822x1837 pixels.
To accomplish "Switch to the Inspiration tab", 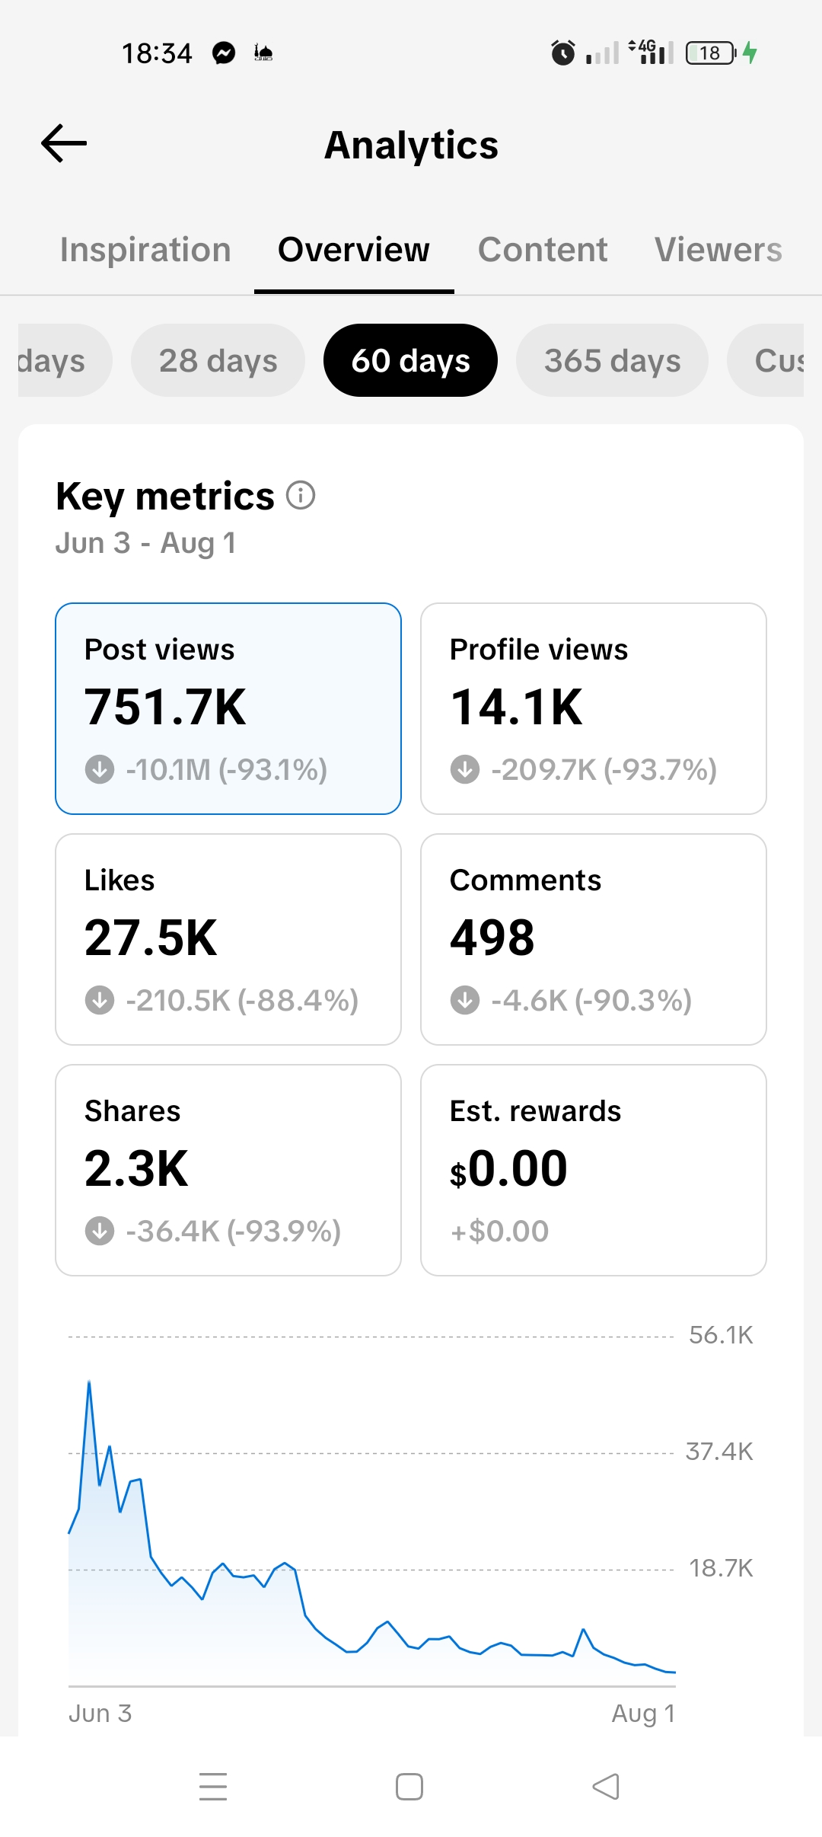I will tap(145, 250).
